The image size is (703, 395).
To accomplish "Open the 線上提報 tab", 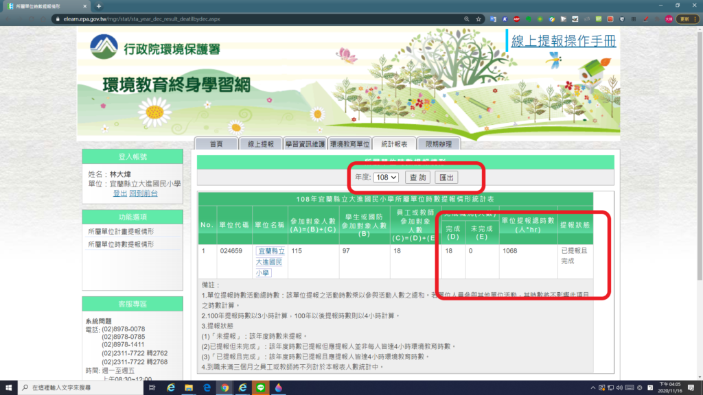I will coord(260,144).
